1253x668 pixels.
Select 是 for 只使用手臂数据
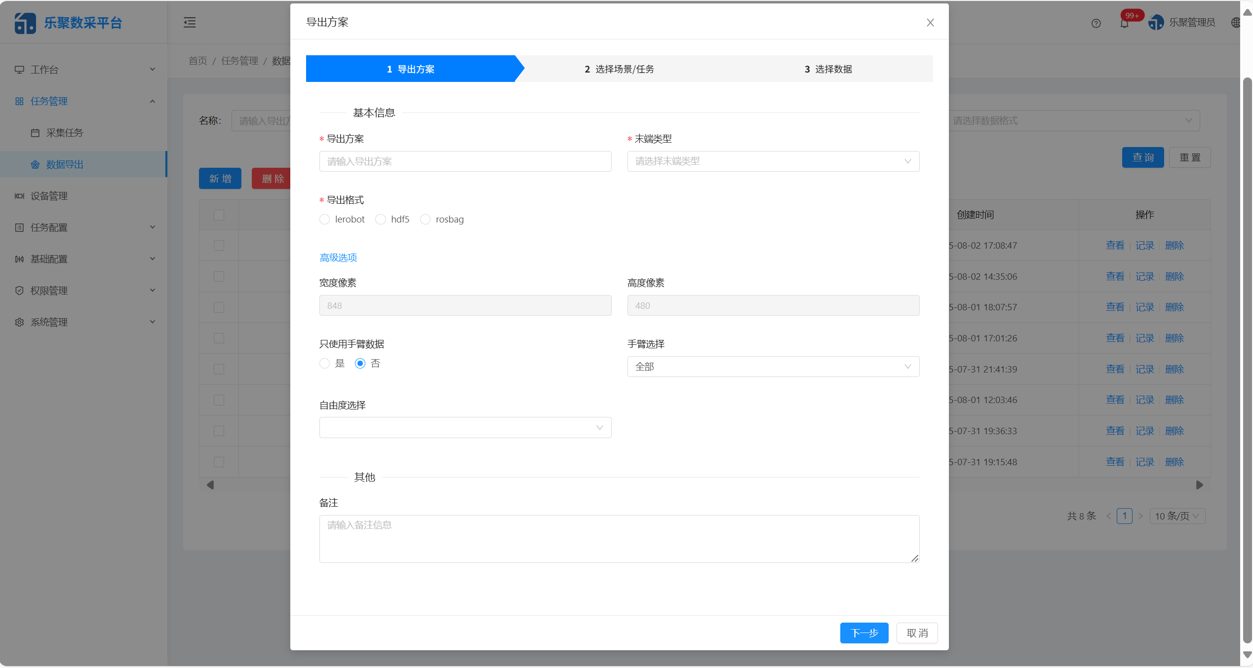click(x=324, y=363)
